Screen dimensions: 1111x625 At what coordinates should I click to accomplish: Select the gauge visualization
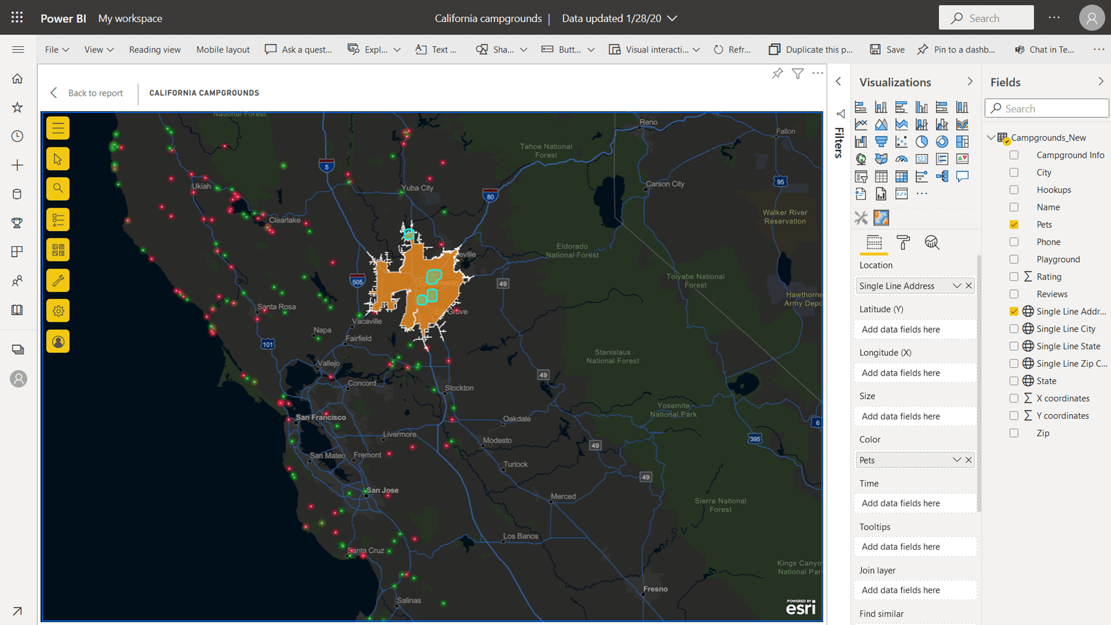902,159
